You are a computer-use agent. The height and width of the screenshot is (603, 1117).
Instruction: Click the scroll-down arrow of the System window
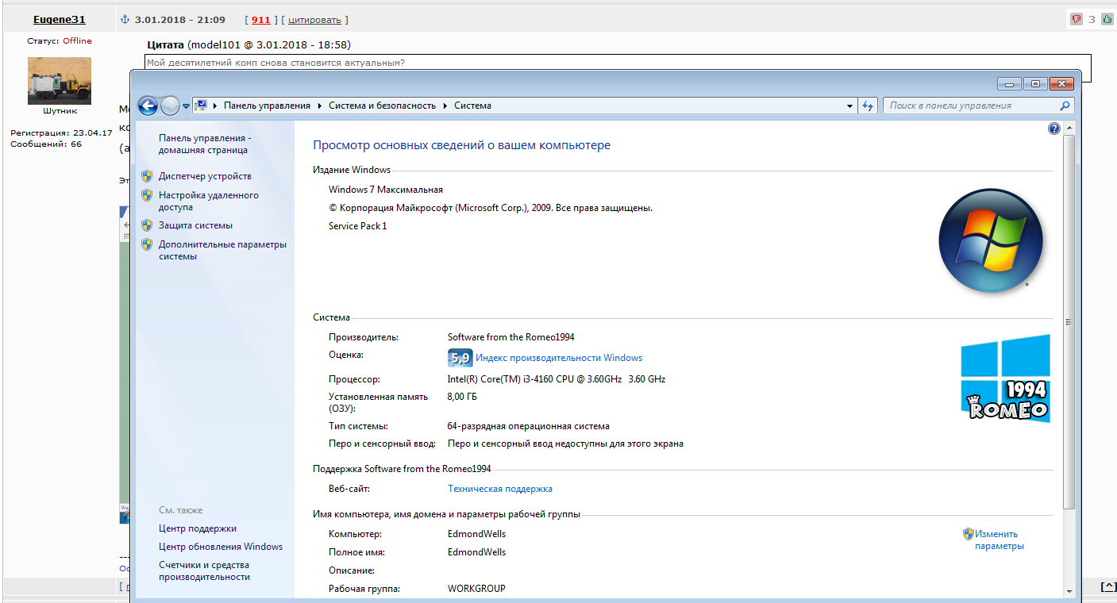click(1069, 591)
